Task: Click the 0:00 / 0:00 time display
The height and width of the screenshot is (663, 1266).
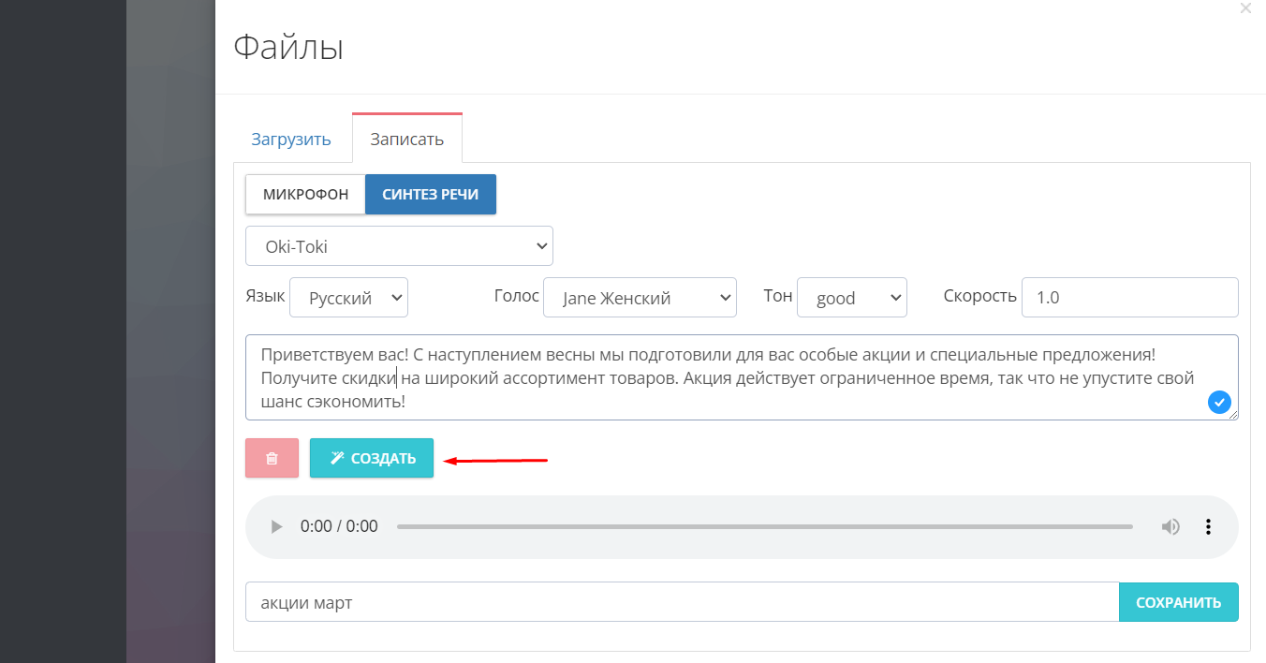Action: pos(339,527)
